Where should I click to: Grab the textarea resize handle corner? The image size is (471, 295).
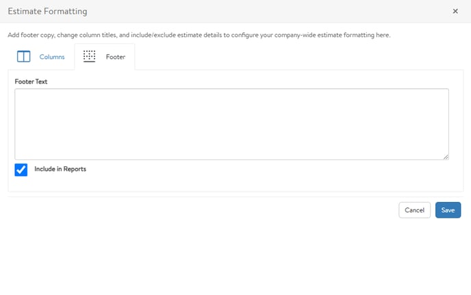(446, 157)
